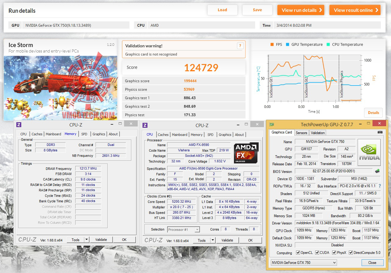
Task: Click the BIOS Version field in GPU-Z
Action: click(x=333, y=171)
